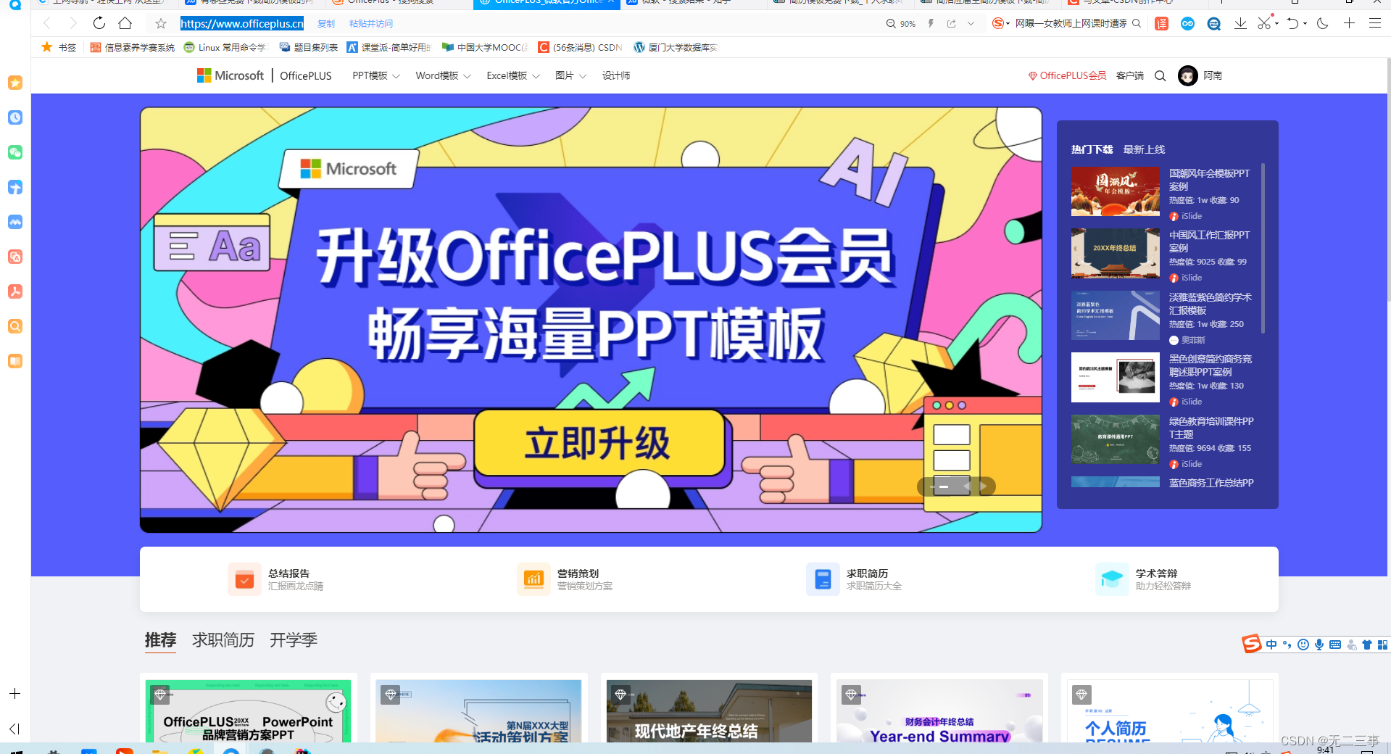Open the sidebar WeChat icon

[x=15, y=152]
